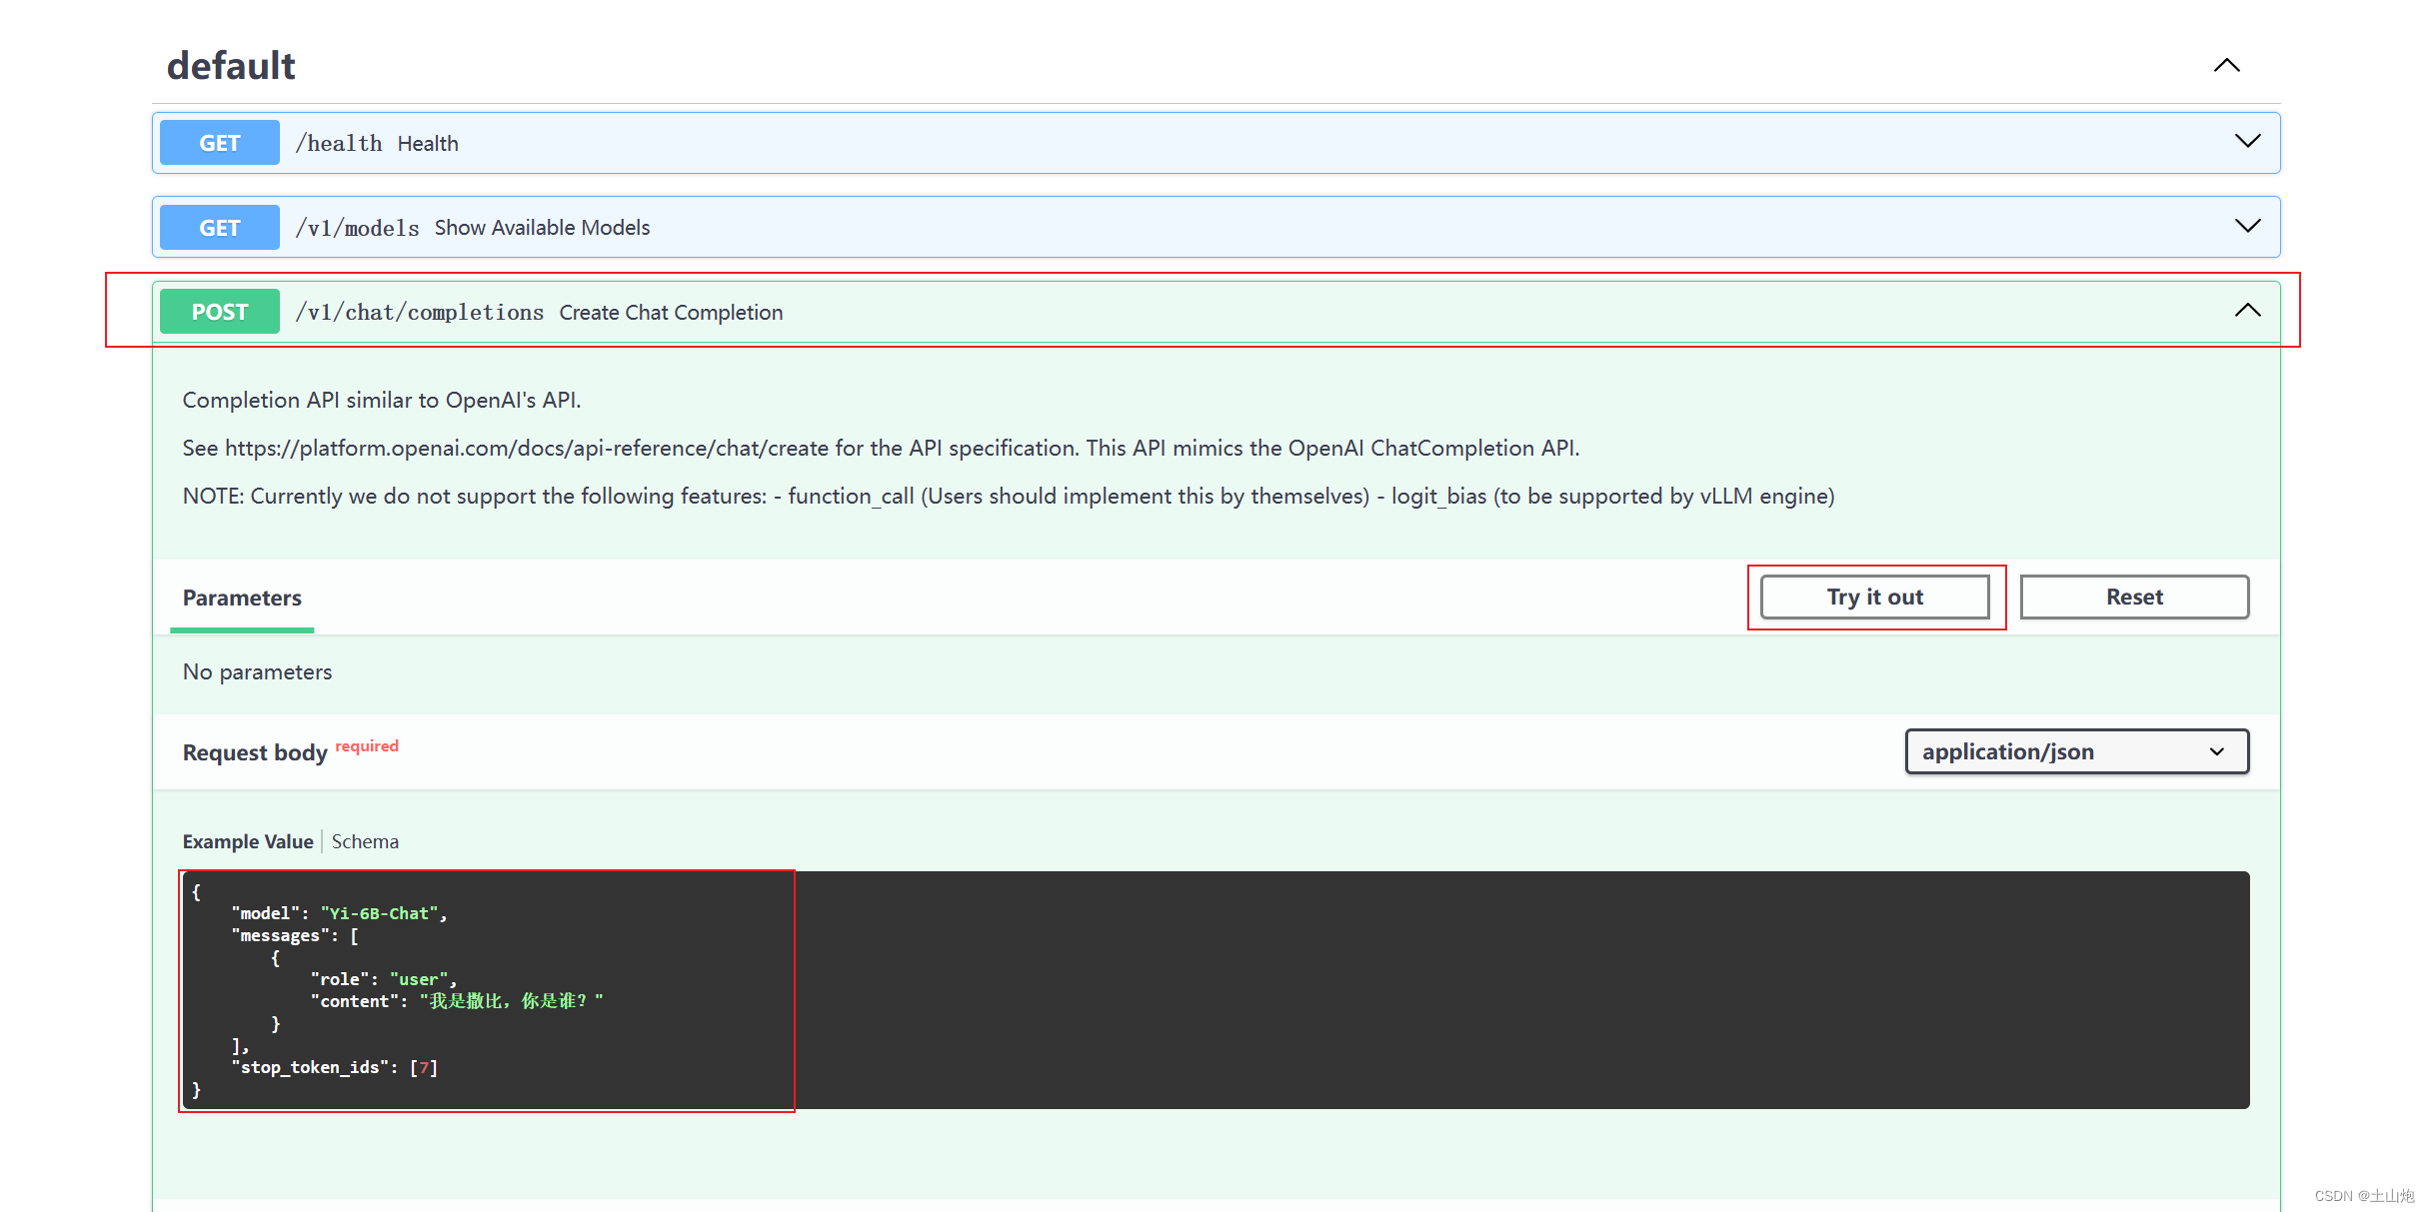Click the Show Available Models summary text

coord(542,228)
